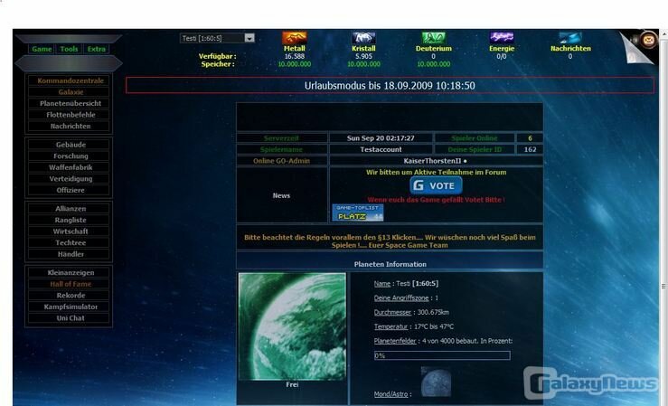Click the Temperatur link
Viewport: 668px width, 406px height.
click(390, 326)
